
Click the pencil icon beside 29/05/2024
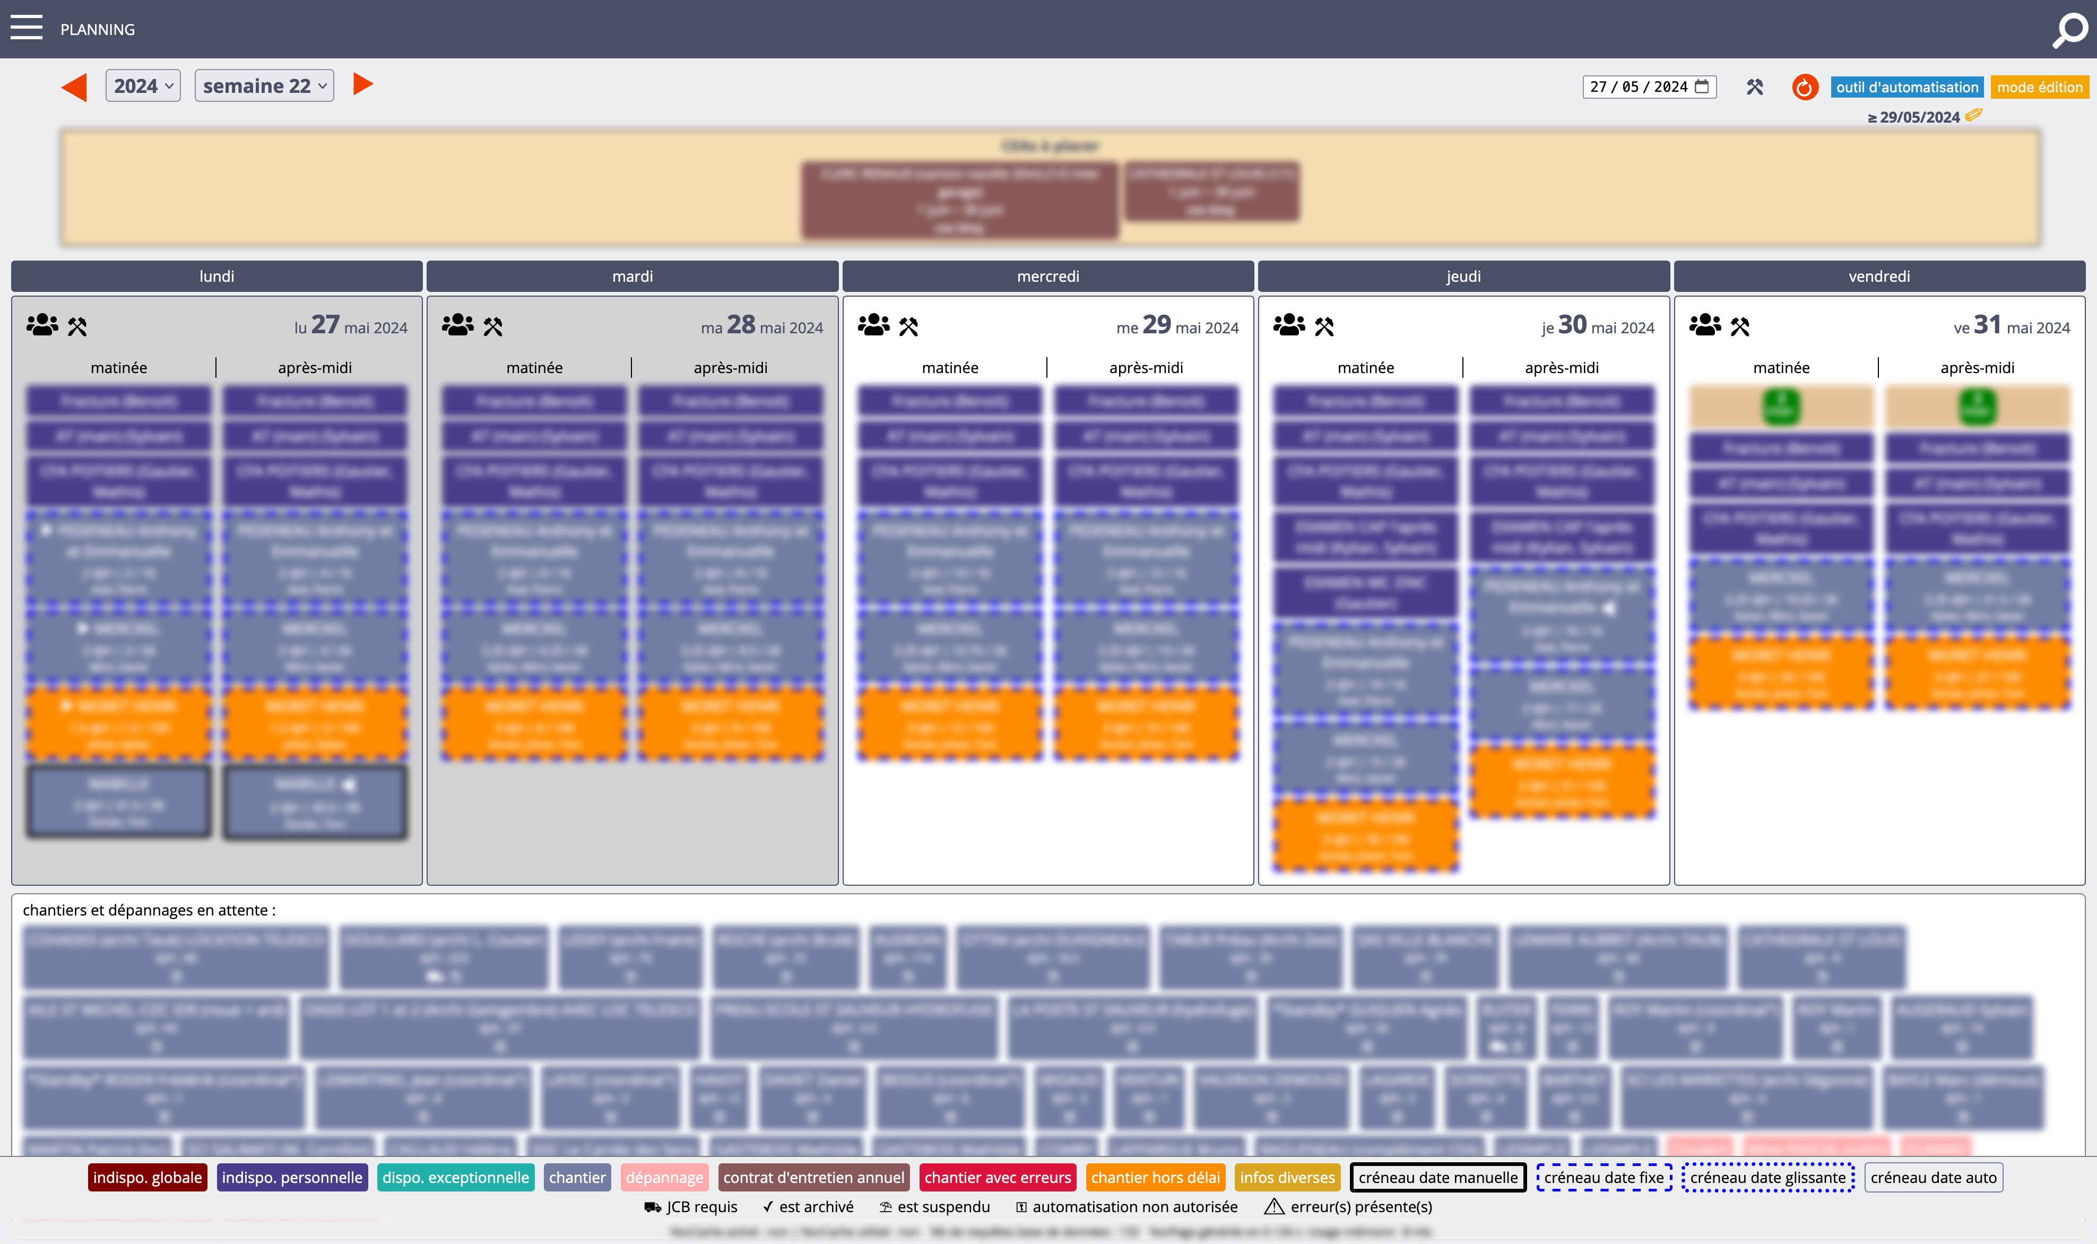(1974, 116)
